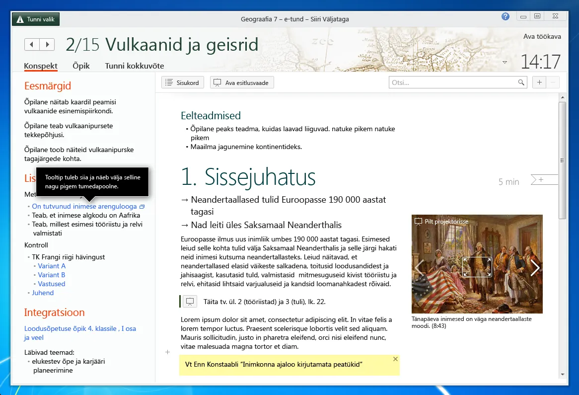Image resolution: width=579 pixels, height=395 pixels.
Task: Select the Eelteadmised heading
Action: pyautogui.click(x=211, y=116)
